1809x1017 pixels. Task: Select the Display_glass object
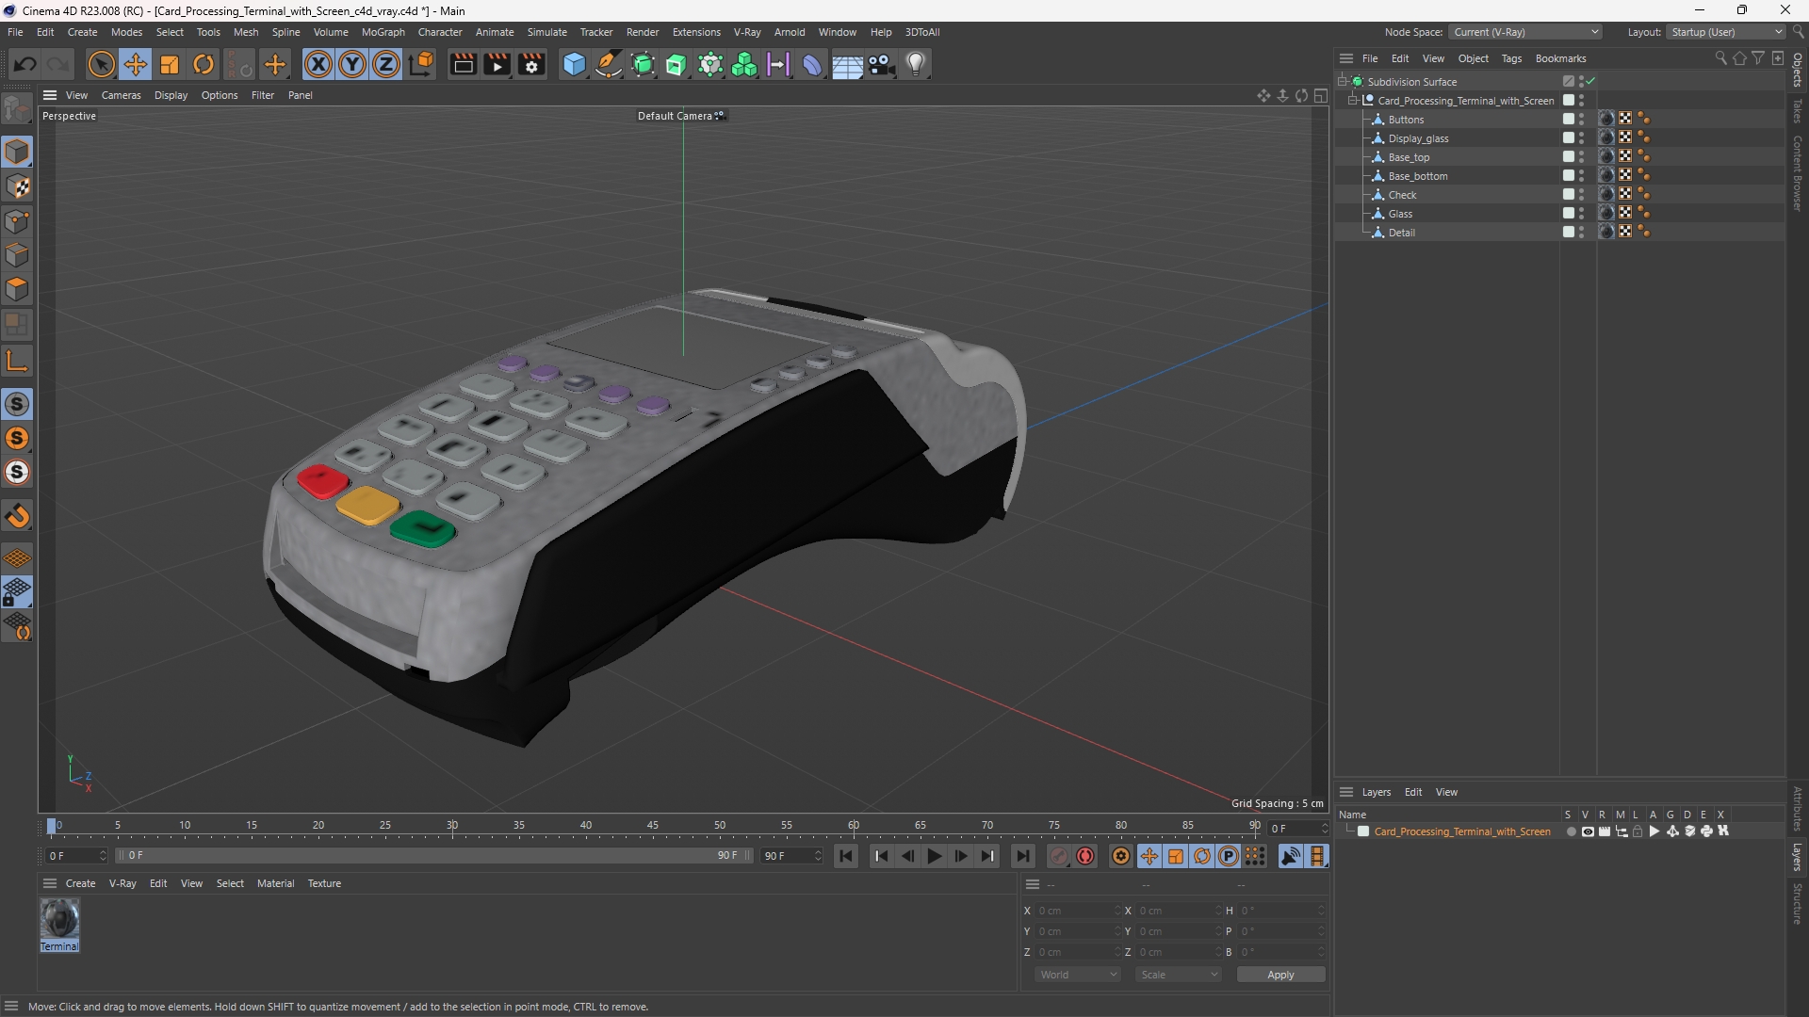tap(1418, 138)
